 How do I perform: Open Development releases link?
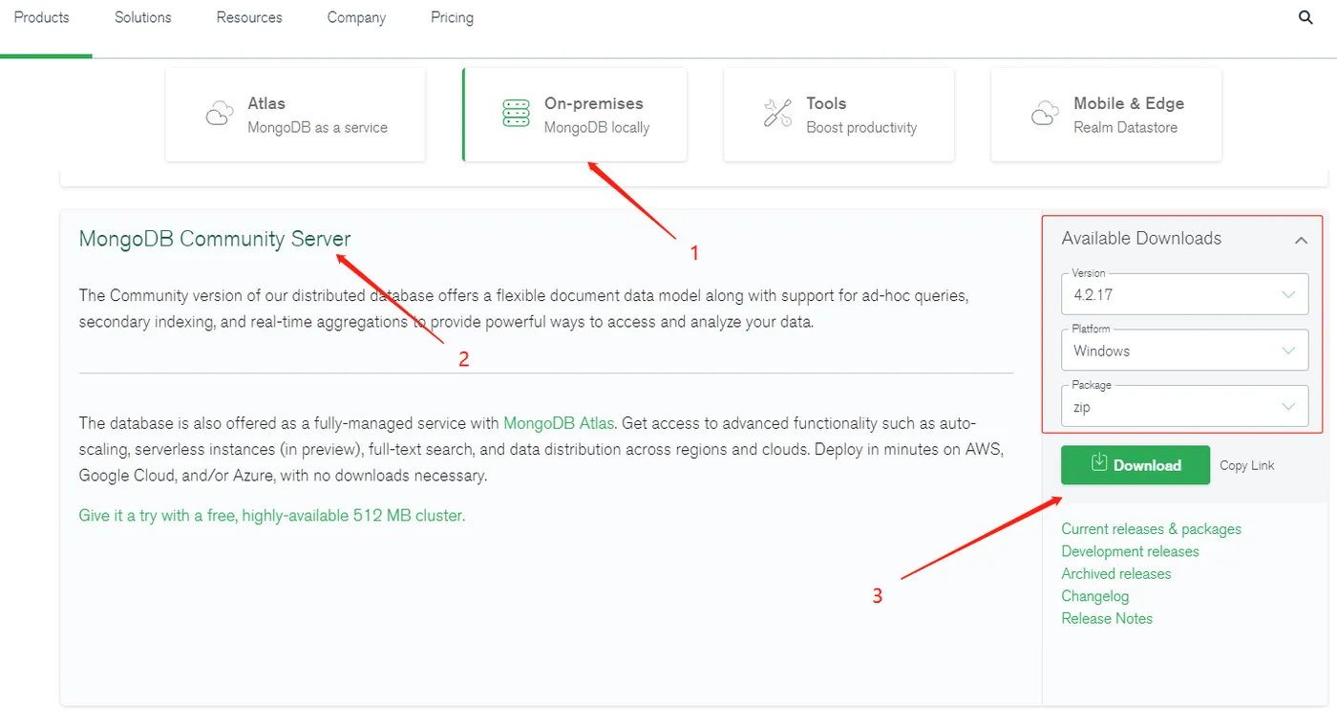(1130, 551)
